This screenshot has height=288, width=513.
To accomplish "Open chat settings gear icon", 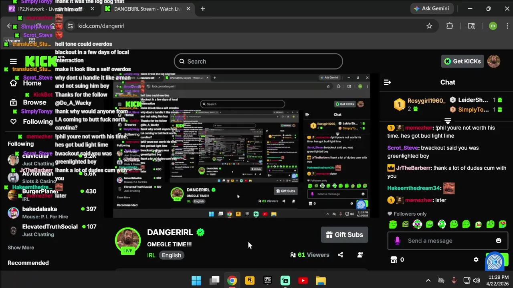I will click(x=476, y=260).
